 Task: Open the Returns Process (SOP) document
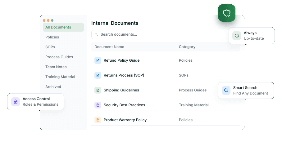124,75
